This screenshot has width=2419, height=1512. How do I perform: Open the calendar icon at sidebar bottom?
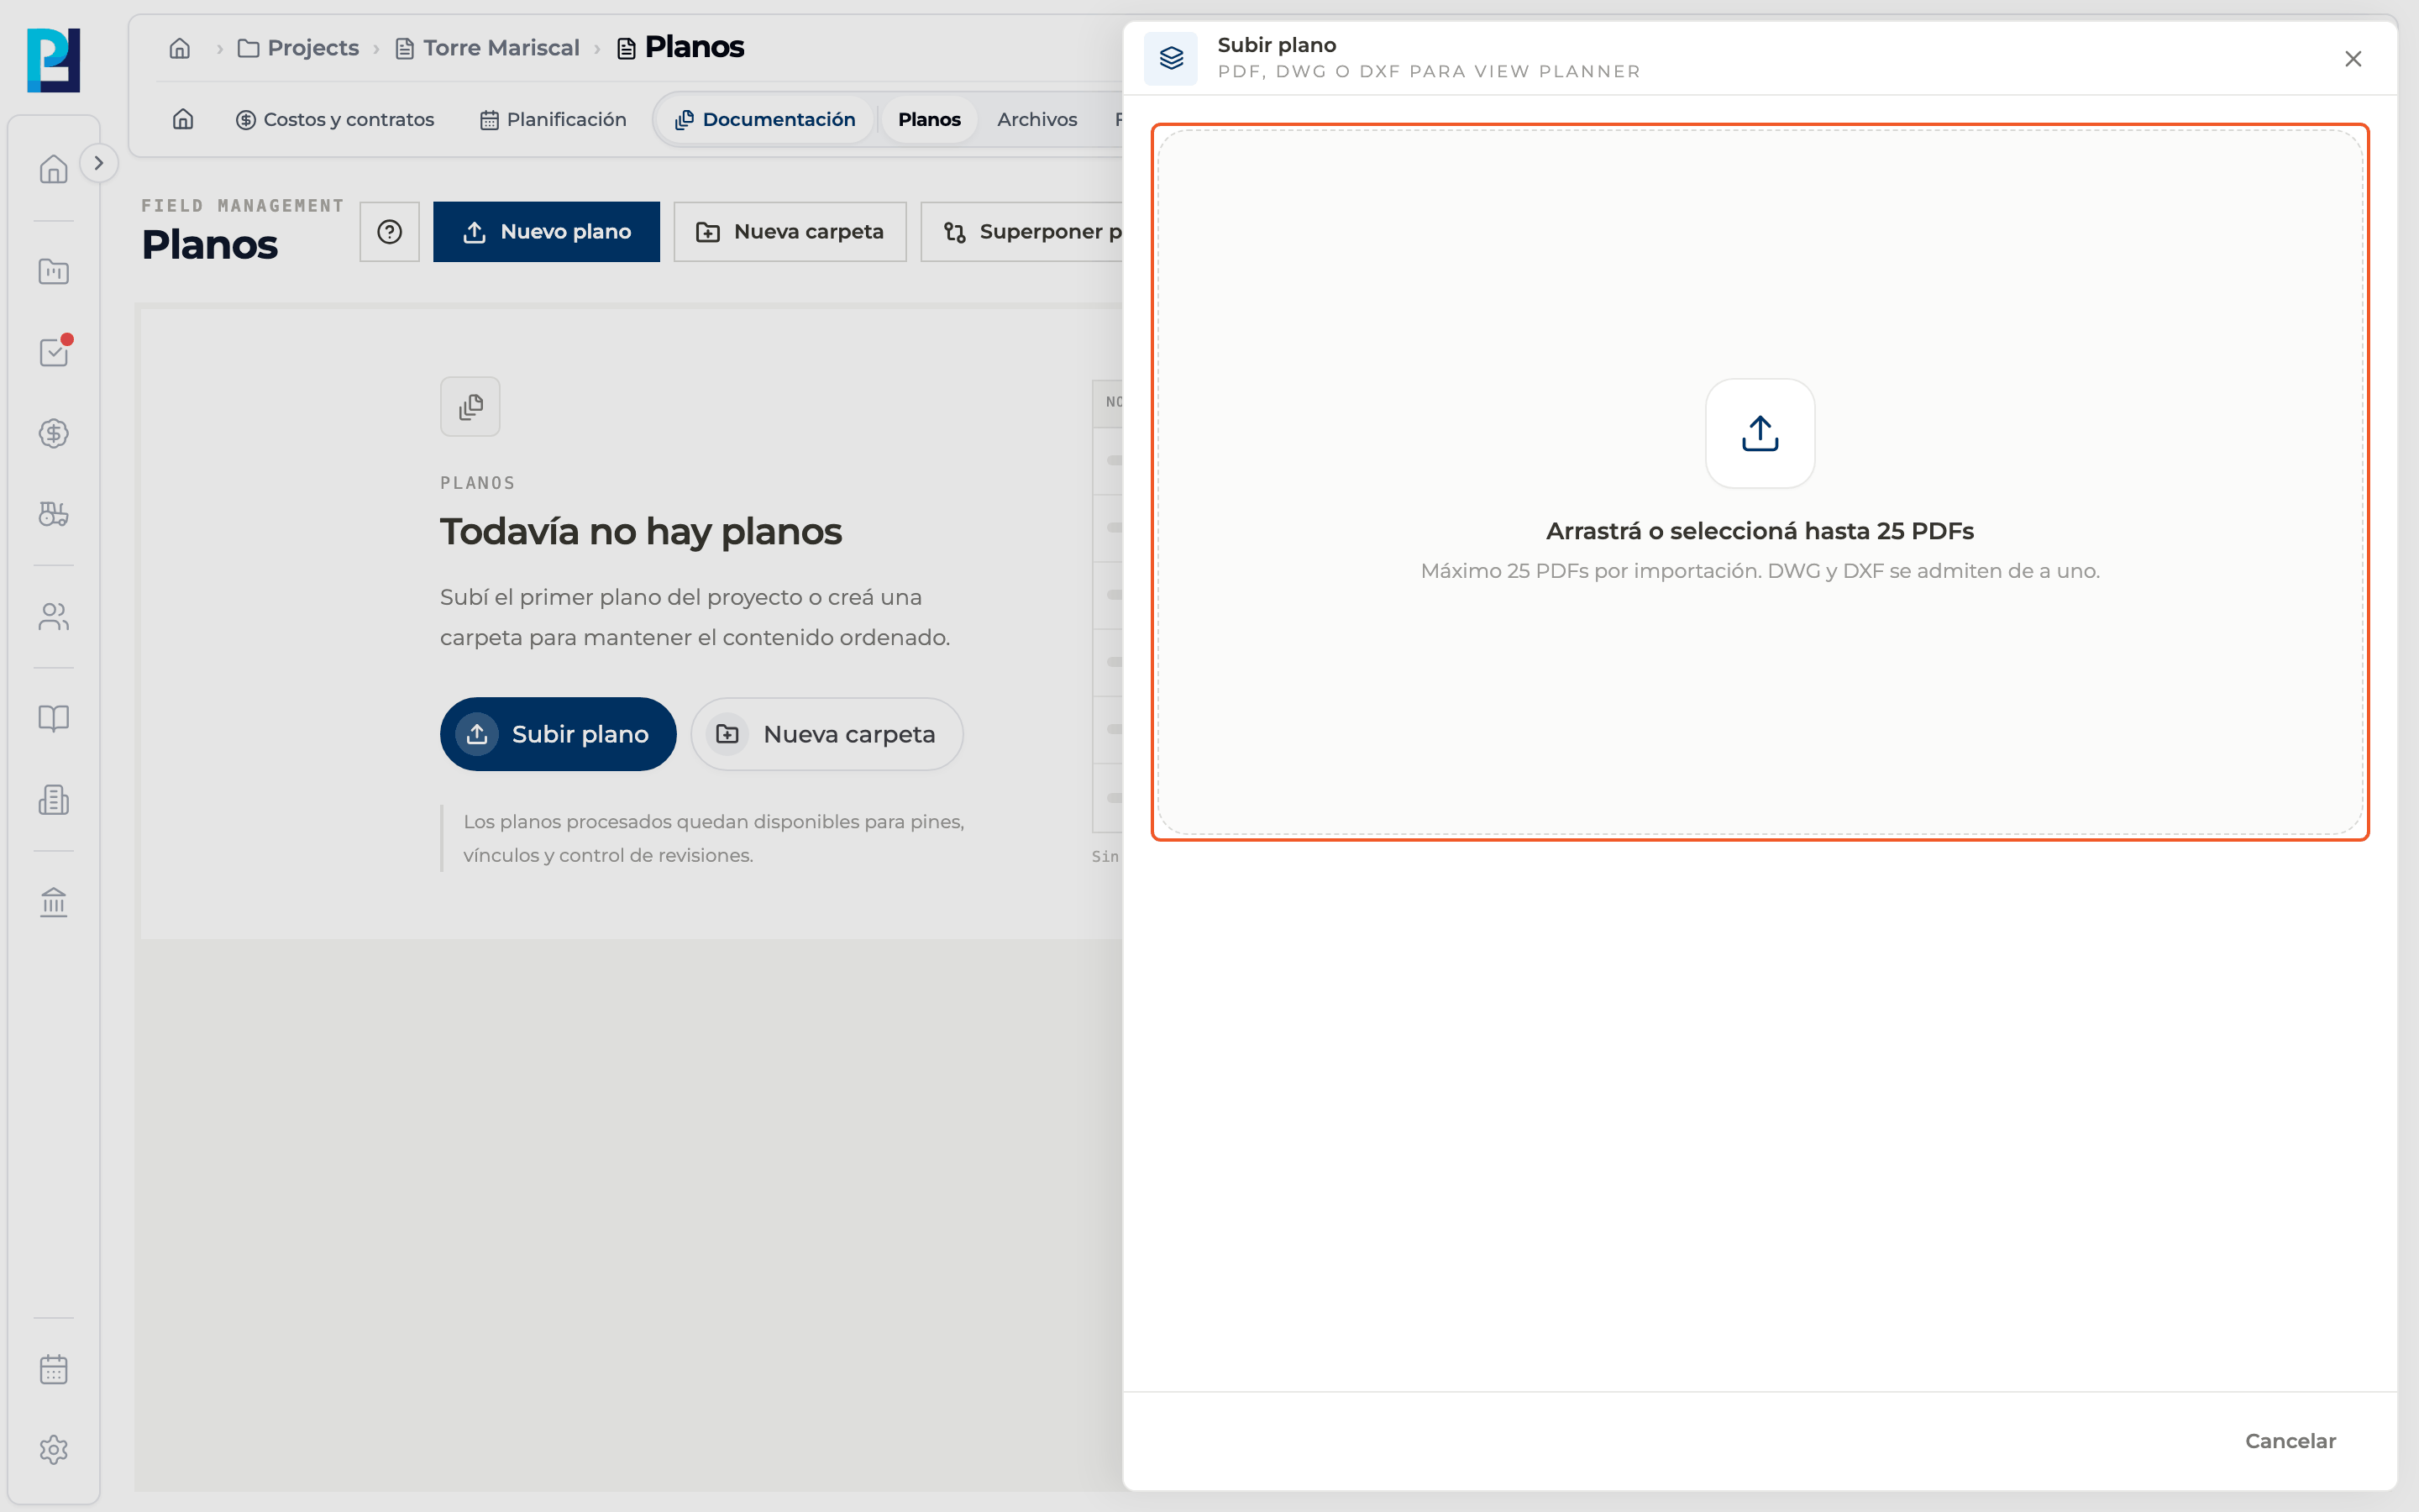53,1369
